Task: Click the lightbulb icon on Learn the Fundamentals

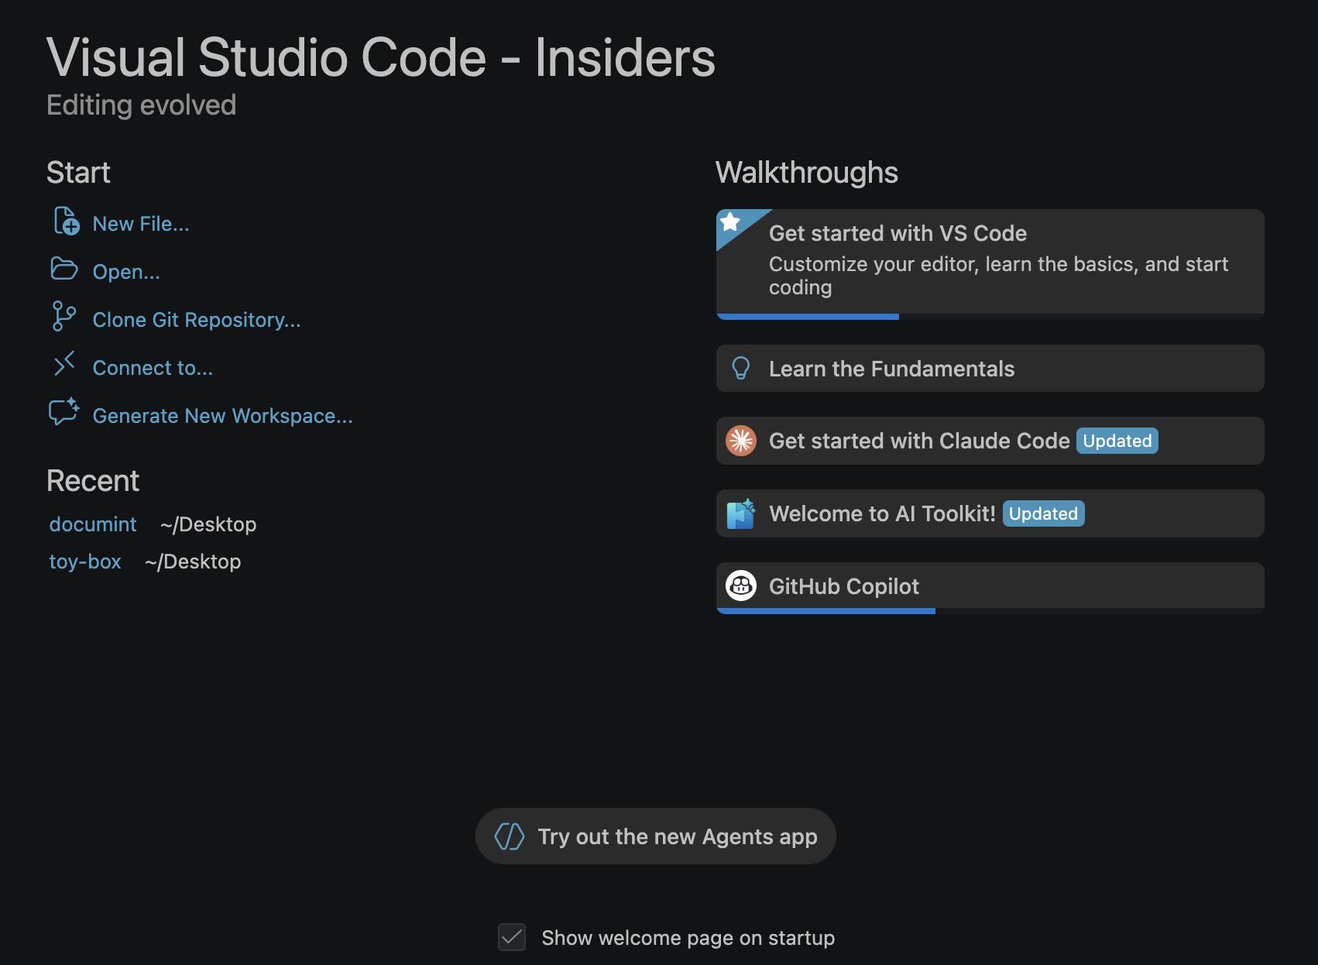Action: click(741, 369)
